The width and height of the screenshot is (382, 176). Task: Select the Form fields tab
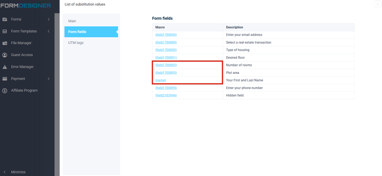coord(77,32)
